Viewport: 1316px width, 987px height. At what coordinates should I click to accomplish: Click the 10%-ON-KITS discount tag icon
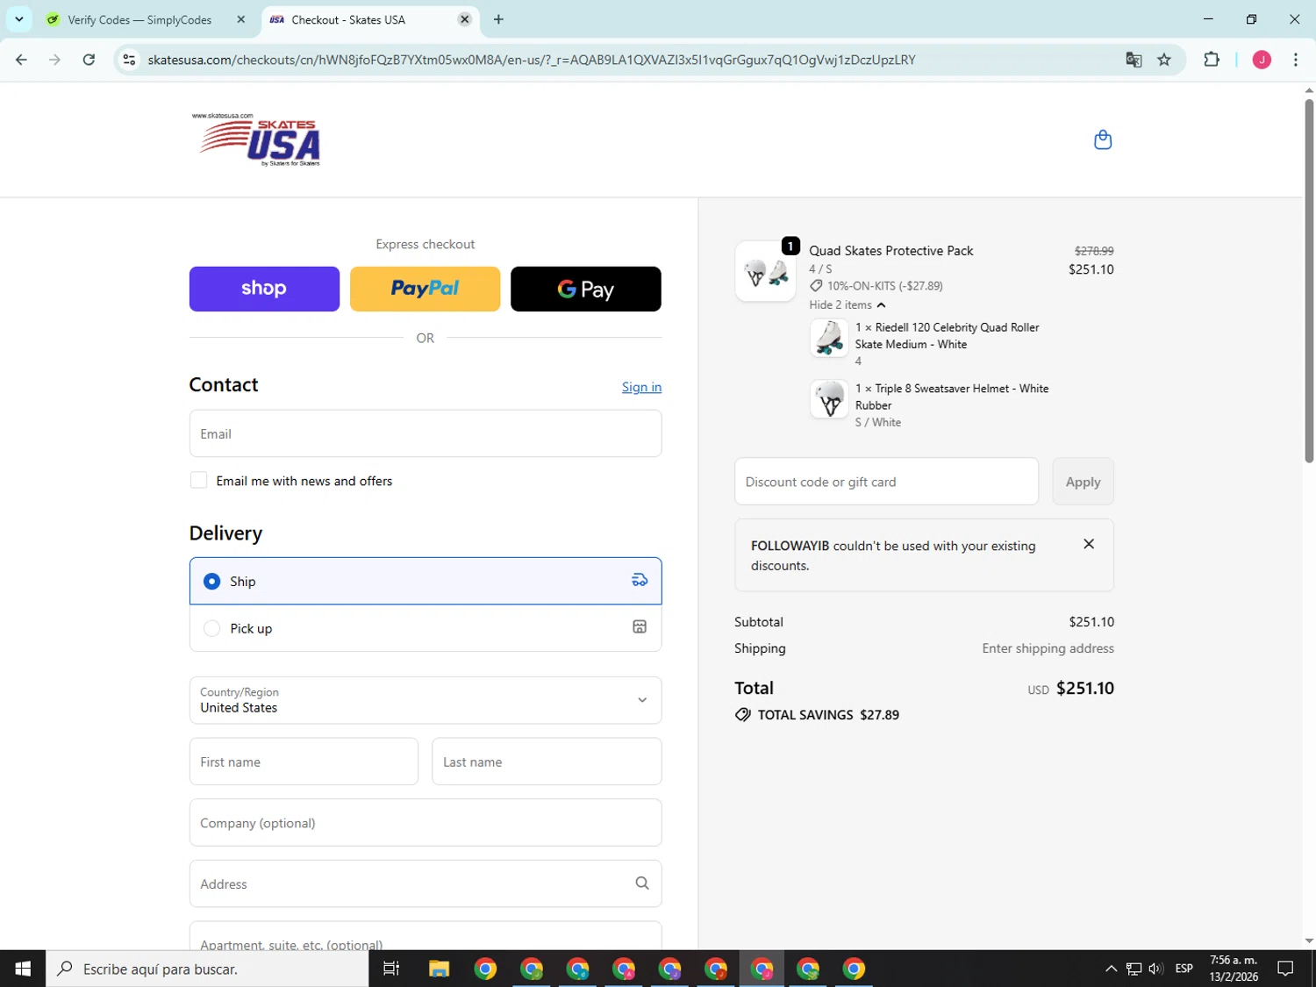(x=816, y=286)
